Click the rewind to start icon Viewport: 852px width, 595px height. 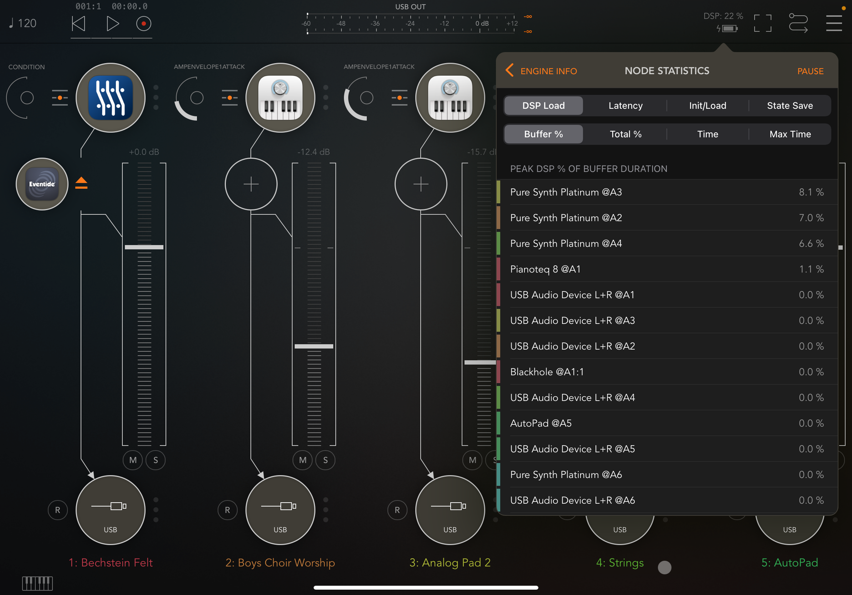click(78, 24)
